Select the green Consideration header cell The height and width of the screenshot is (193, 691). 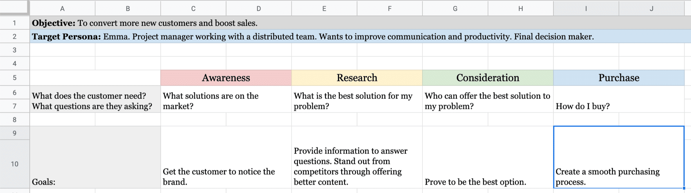(x=488, y=78)
